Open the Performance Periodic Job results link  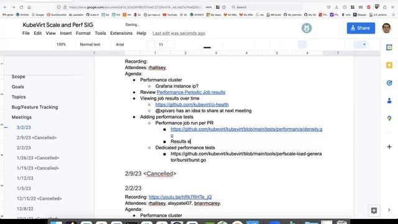click(191, 92)
